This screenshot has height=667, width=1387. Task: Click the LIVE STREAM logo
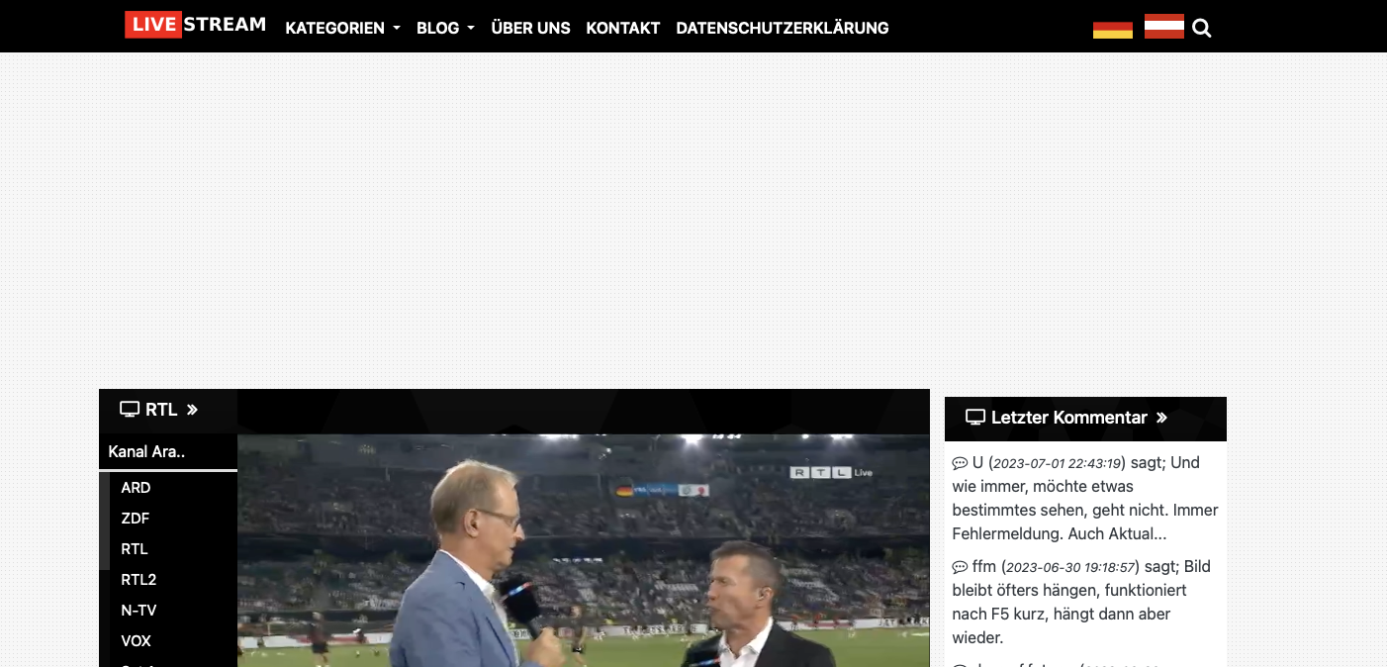pos(196,25)
